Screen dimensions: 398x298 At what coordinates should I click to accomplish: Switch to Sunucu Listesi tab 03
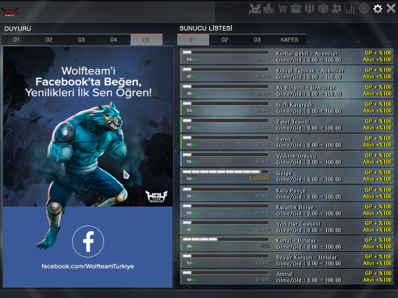257,40
